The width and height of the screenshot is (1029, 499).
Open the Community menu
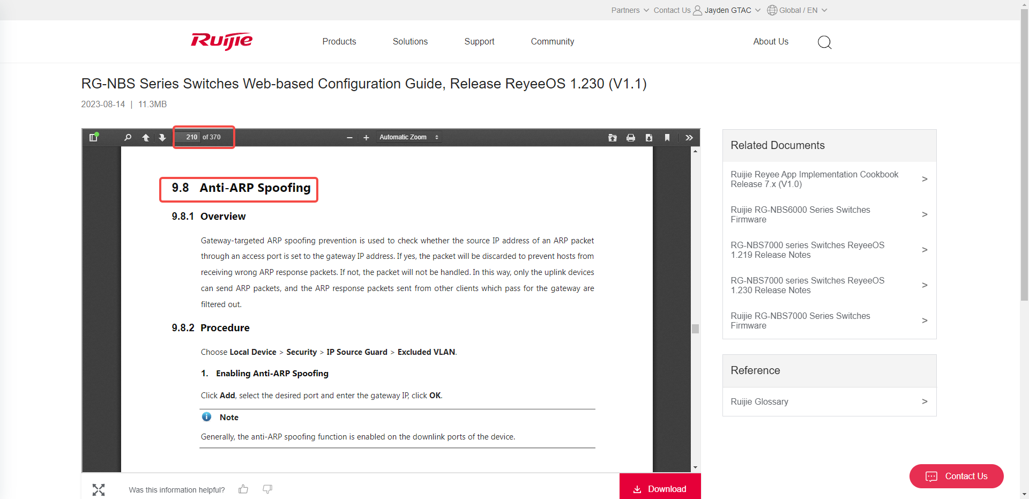553,41
